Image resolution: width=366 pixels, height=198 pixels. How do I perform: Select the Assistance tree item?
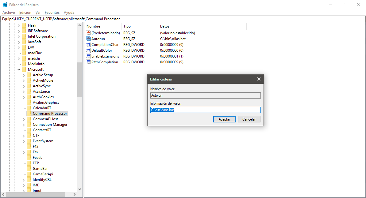41,92
